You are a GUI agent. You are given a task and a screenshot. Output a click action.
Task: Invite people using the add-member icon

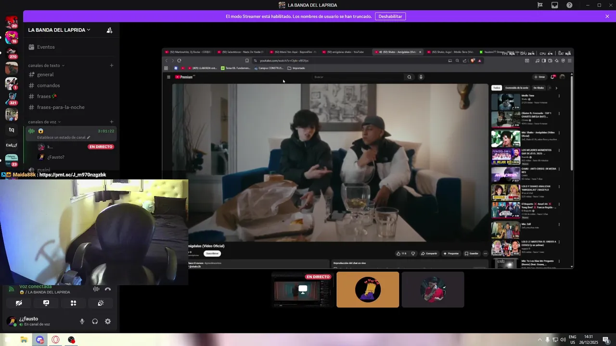pos(110,30)
